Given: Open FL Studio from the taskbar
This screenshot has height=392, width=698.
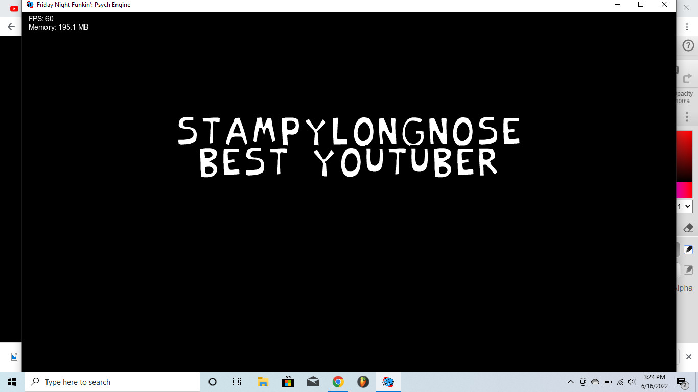Looking at the screenshot, I should [363, 382].
